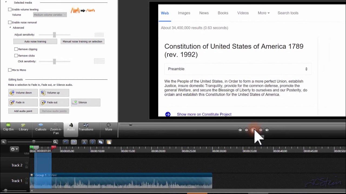This screenshot has width=346, height=194.
Task: Collapse the Advanced noise section
Action: pyautogui.click(x=10, y=27)
